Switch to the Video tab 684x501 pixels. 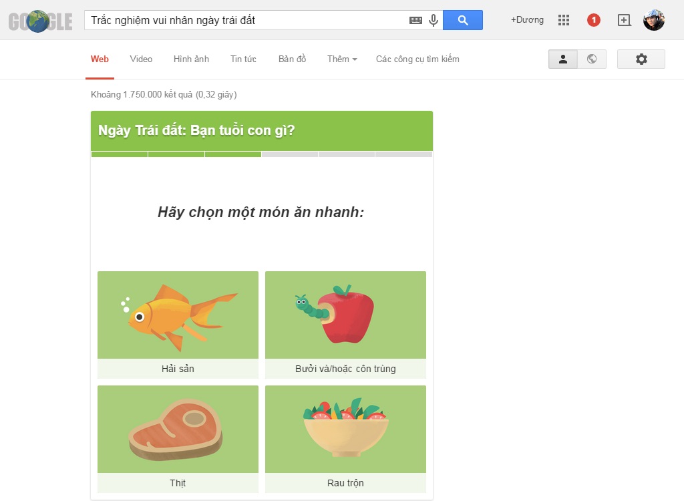coord(141,59)
